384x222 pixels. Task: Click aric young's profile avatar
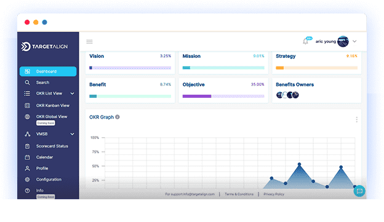(343, 41)
